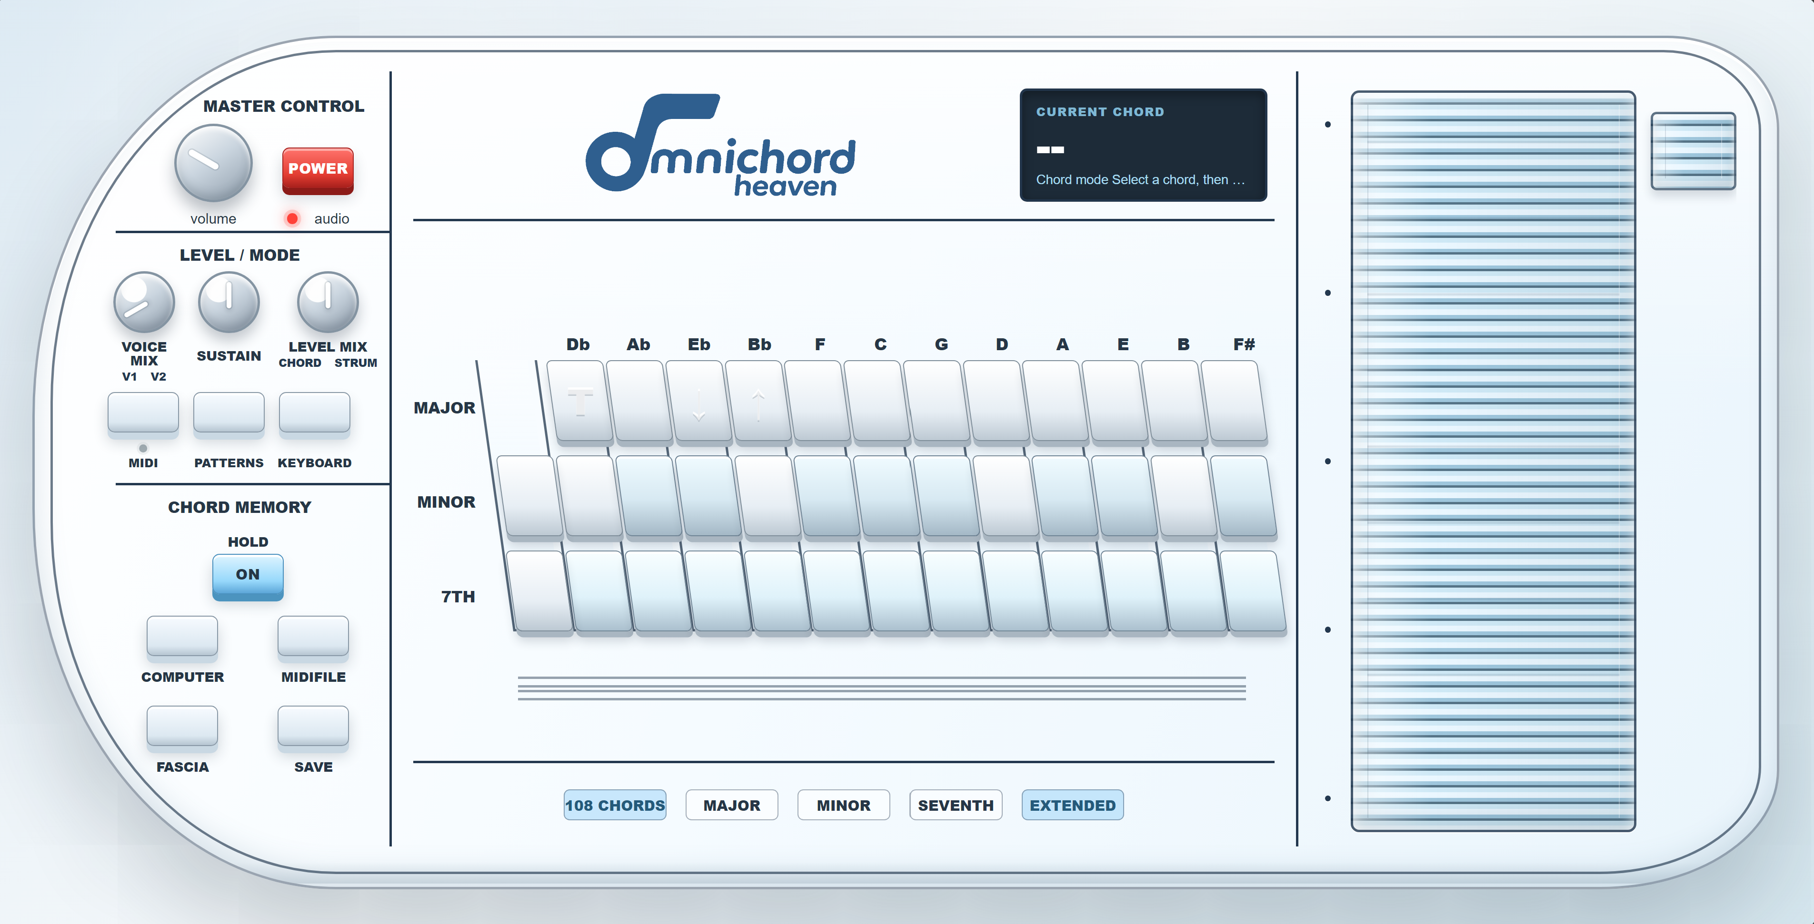Play the F# major chord key
1814x924 pixels.
click(1235, 403)
